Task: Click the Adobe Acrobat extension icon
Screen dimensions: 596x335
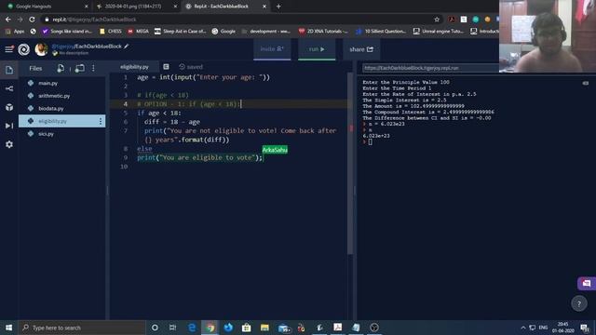Action: [452, 20]
